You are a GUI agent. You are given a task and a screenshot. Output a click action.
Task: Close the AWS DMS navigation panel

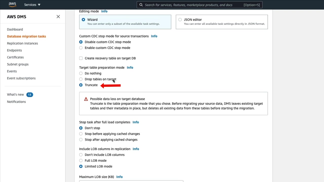pyautogui.click(x=58, y=17)
